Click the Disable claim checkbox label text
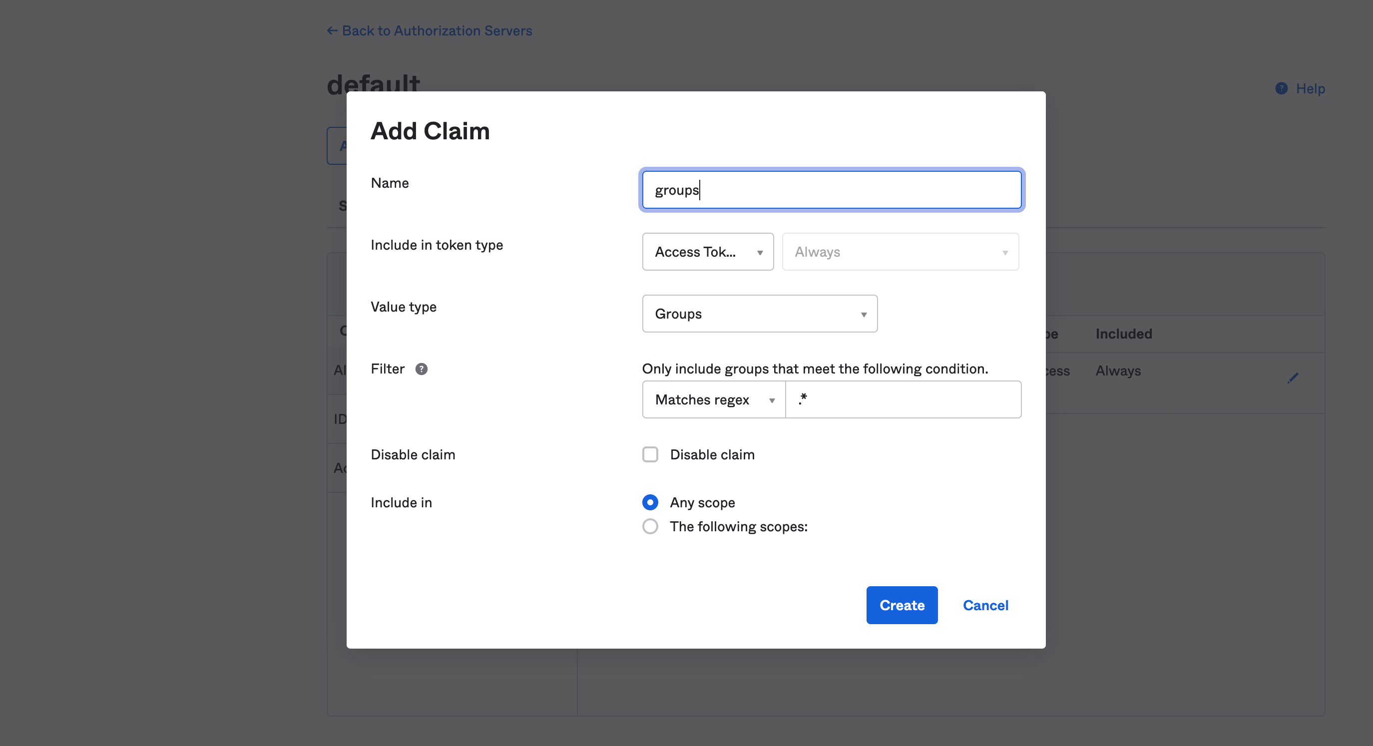The width and height of the screenshot is (1373, 746). point(712,454)
